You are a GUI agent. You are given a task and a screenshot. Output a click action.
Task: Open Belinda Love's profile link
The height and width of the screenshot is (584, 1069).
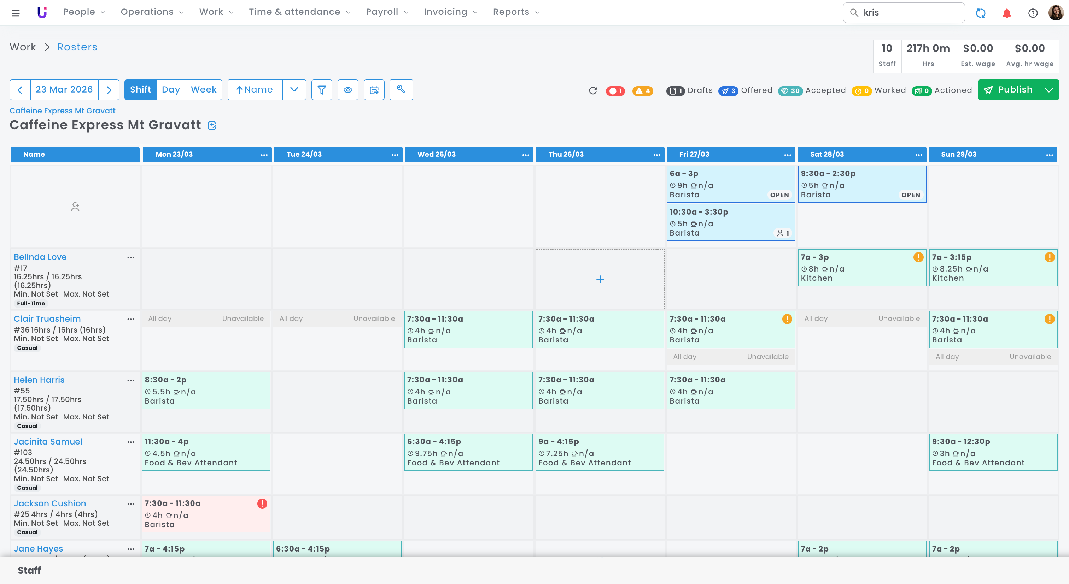click(40, 257)
